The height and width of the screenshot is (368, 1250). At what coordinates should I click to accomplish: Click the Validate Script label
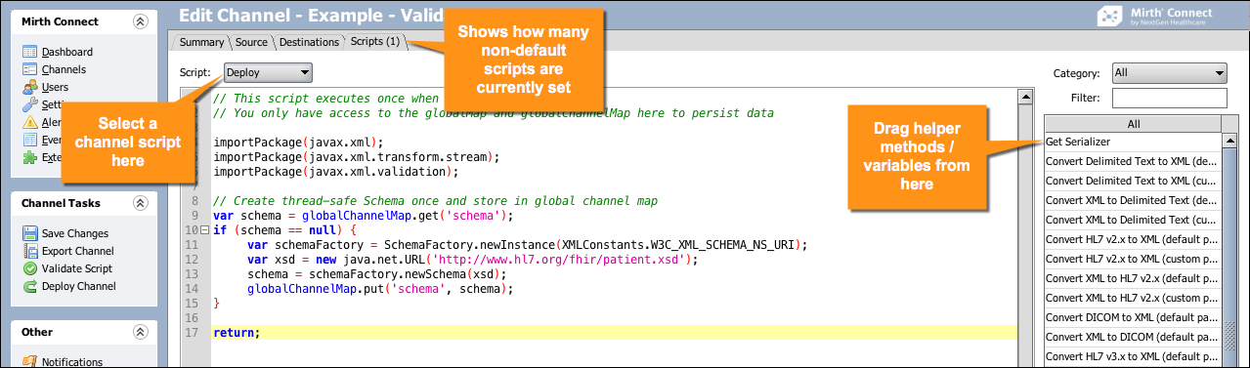[77, 268]
